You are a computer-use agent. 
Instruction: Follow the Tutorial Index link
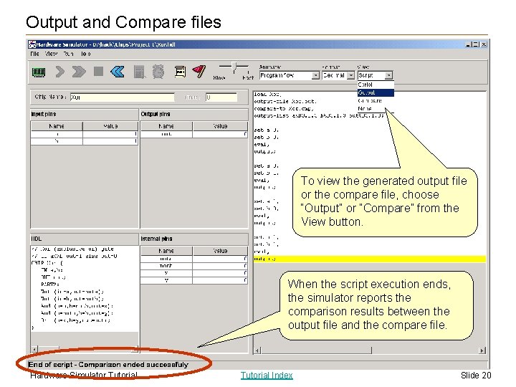(x=267, y=375)
